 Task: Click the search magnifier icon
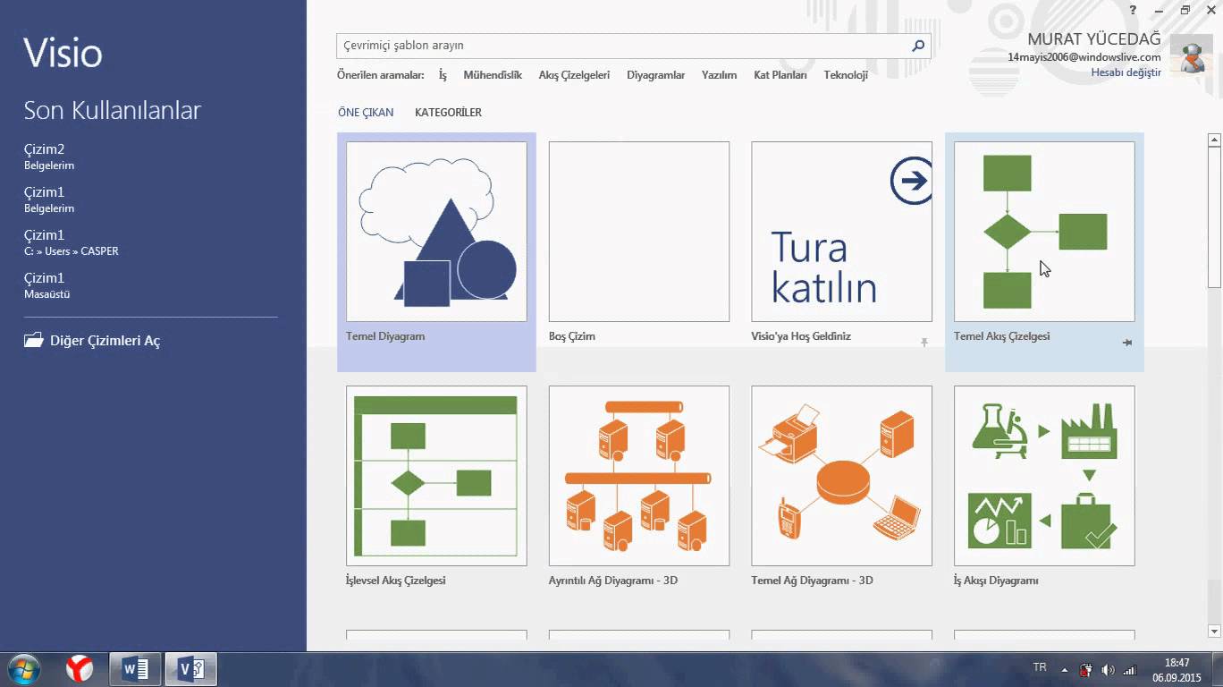917,46
